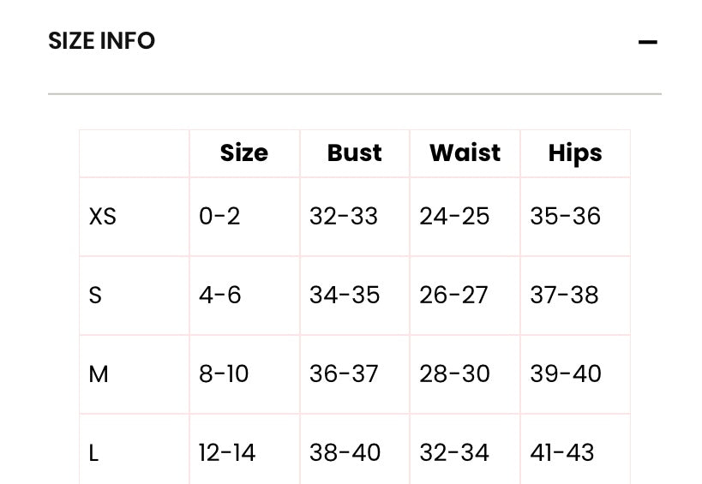Image resolution: width=702 pixels, height=484 pixels.
Task: Click the 4-6 size cell
Action: click(220, 296)
